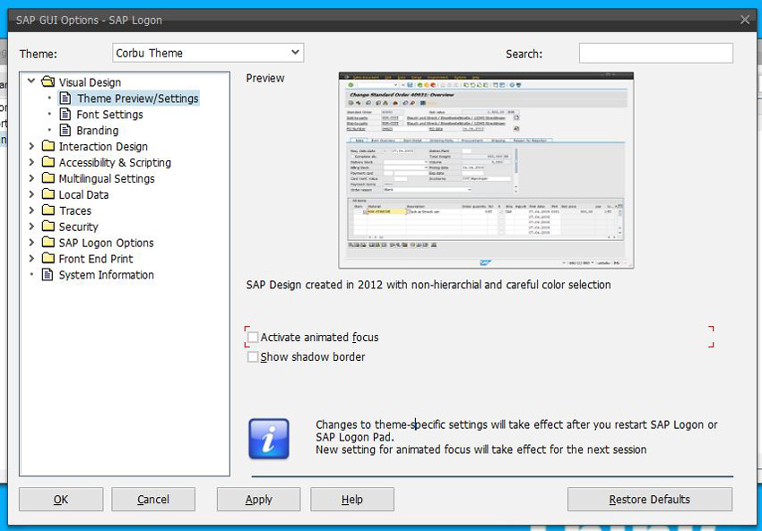Click the Apply button

click(x=258, y=500)
